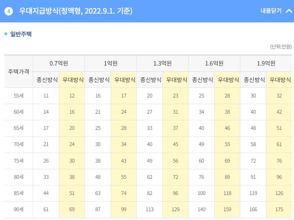
Task: Click the value 14 in 60세 row
Action: 46,112
